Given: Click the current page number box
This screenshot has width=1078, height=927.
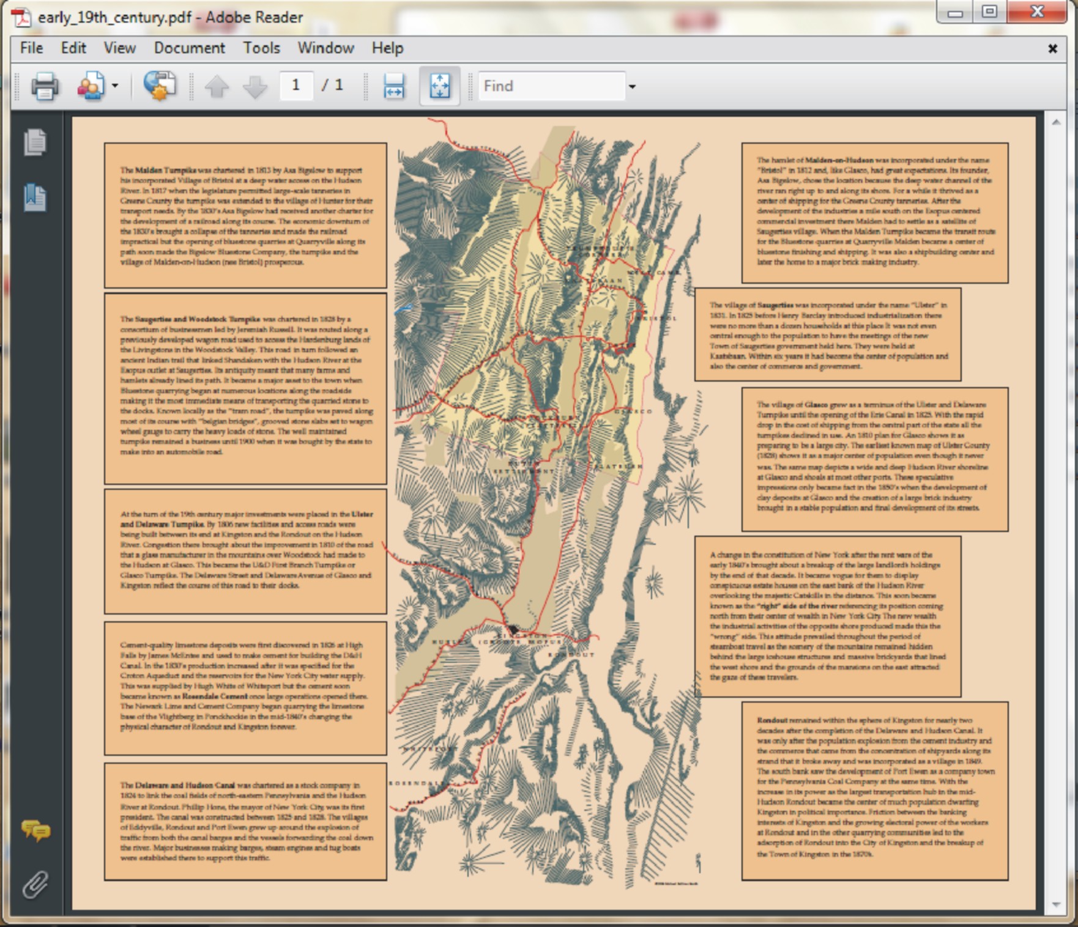Looking at the screenshot, I should pos(296,86).
